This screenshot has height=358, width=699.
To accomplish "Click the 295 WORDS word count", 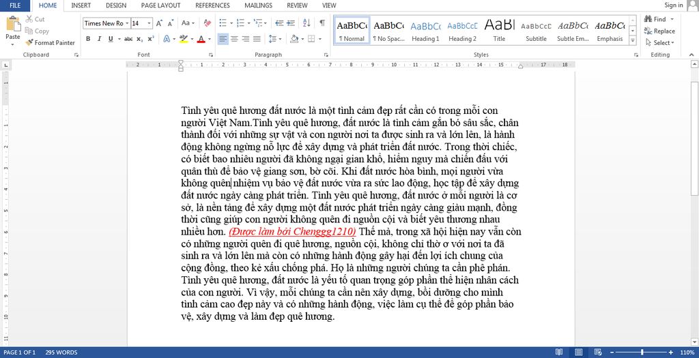I will (x=61, y=353).
